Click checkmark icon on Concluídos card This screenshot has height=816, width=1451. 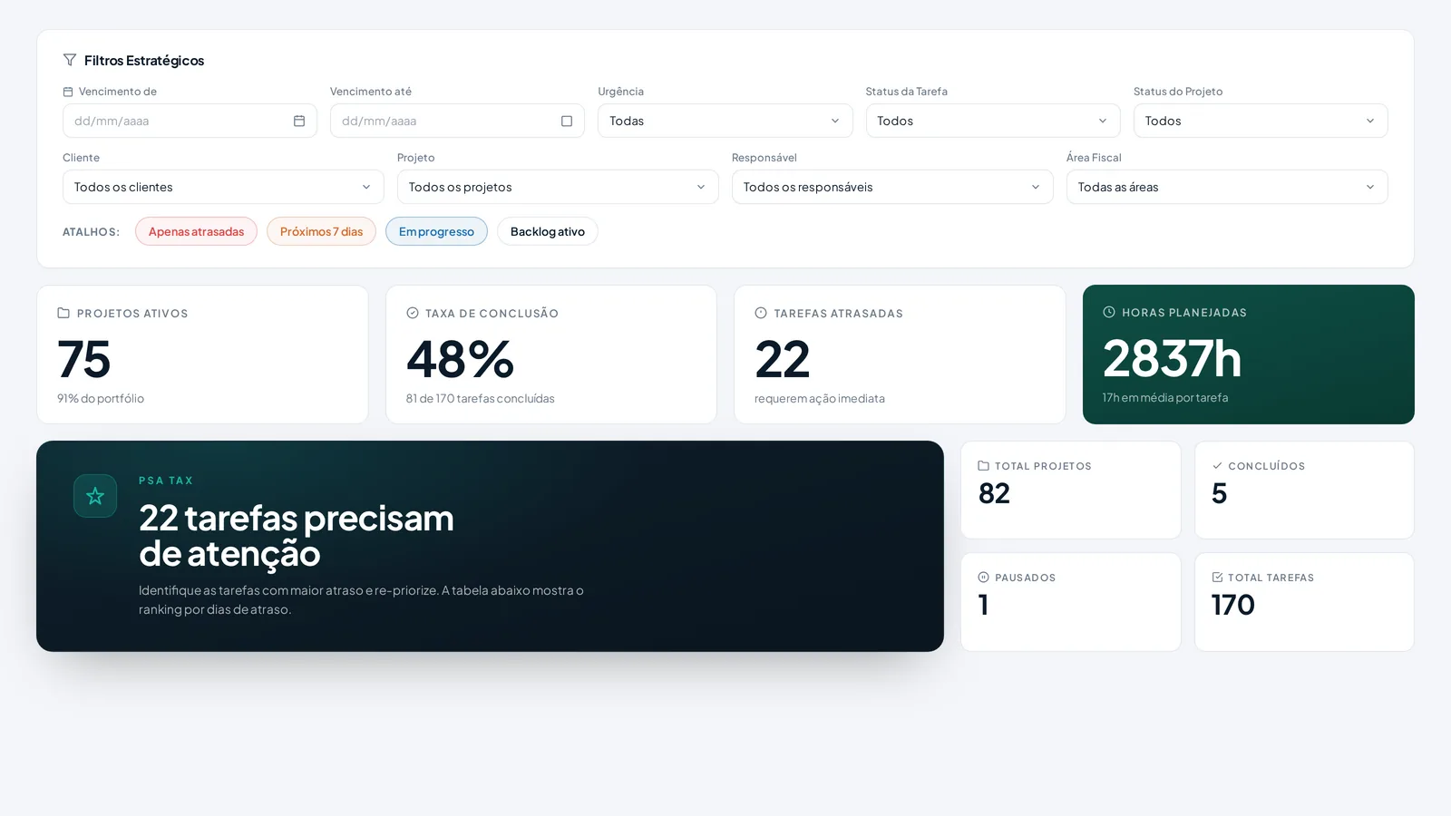[x=1217, y=466]
